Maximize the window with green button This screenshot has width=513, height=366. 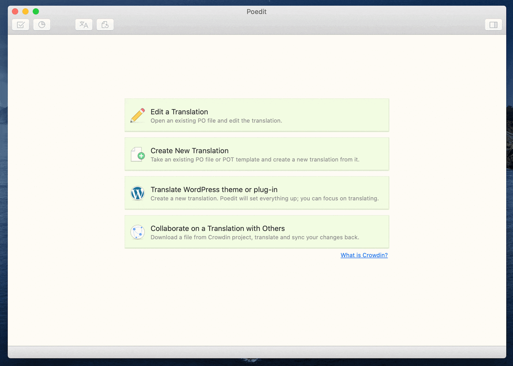(x=36, y=12)
